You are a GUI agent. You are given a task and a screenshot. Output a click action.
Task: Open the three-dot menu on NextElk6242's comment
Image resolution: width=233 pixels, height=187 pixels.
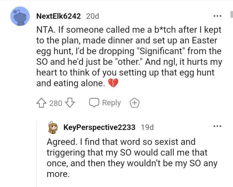pos(217,16)
